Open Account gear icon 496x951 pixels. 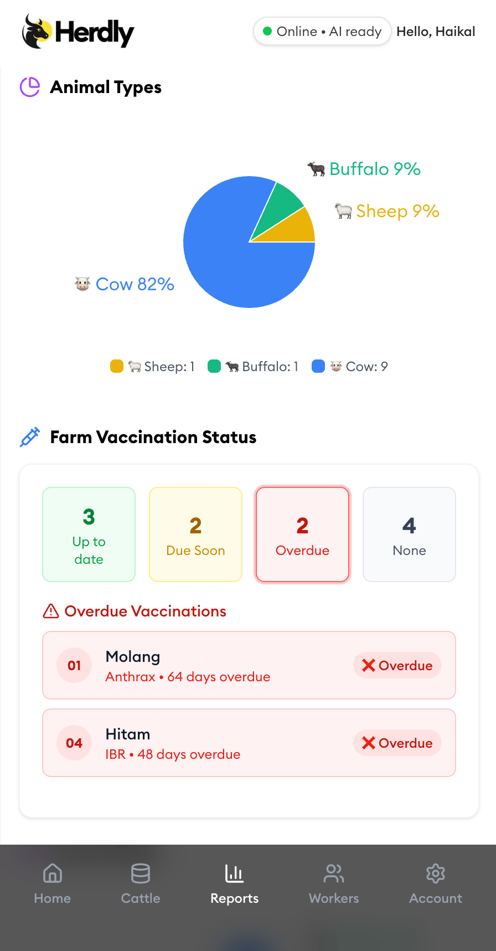(436, 873)
